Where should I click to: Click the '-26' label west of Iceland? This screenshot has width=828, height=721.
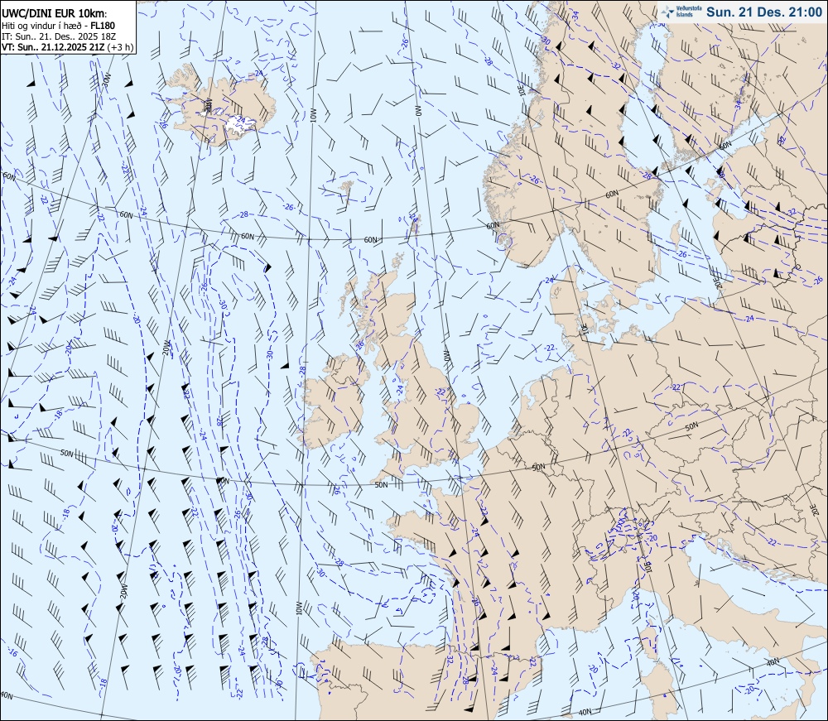(163, 124)
